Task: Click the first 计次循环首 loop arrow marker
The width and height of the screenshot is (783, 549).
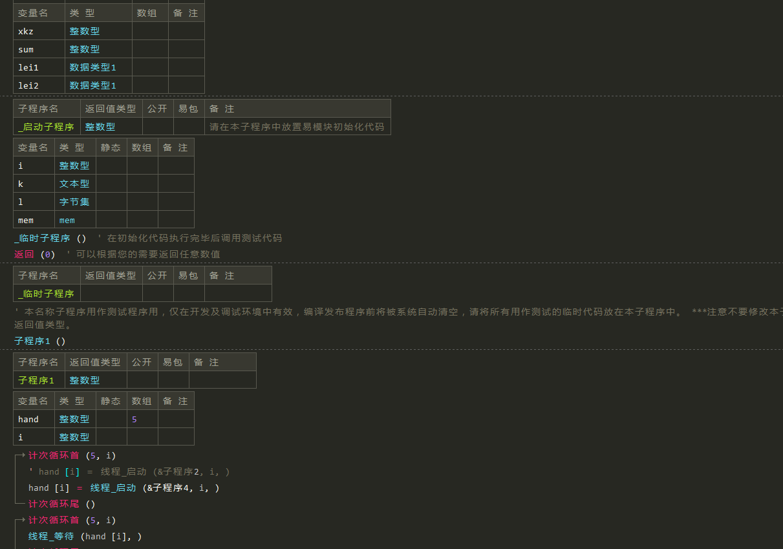Action: [21, 455]
